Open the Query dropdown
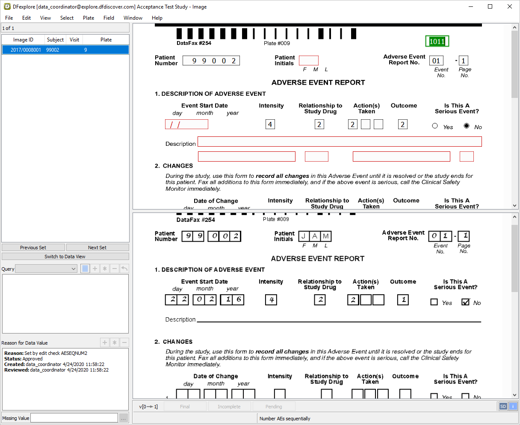Image resolution: width=520 pixels, height=425 pixels. pyautogui.click(x=46, y=269)
